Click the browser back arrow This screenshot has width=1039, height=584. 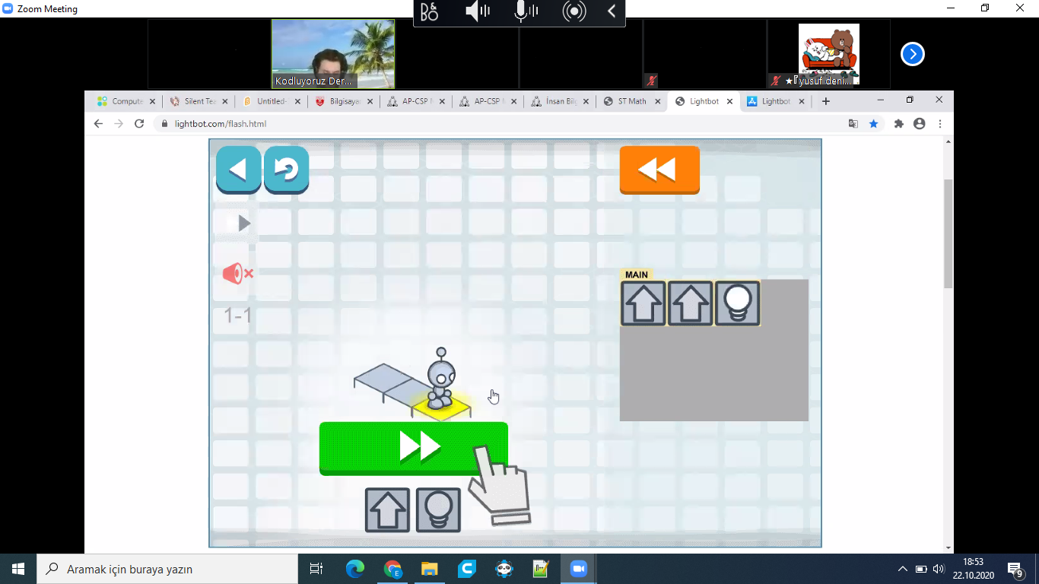pos(98,123)
